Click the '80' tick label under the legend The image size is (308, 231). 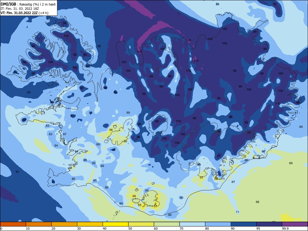207,229
